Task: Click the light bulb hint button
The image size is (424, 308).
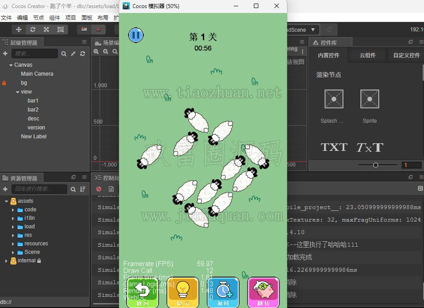Action: pyautogui.click(x=183, y=292)
